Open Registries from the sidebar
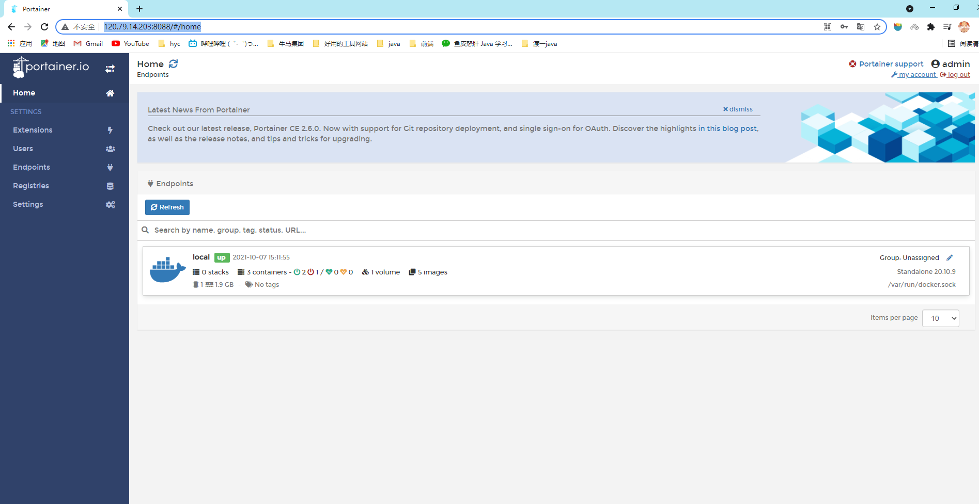This screenshot has height=504, width=979. click(x=31, y=186)
